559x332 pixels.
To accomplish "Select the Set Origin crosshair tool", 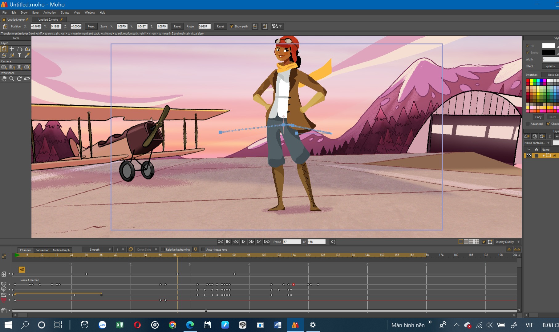I will click(x=12, y=49).
